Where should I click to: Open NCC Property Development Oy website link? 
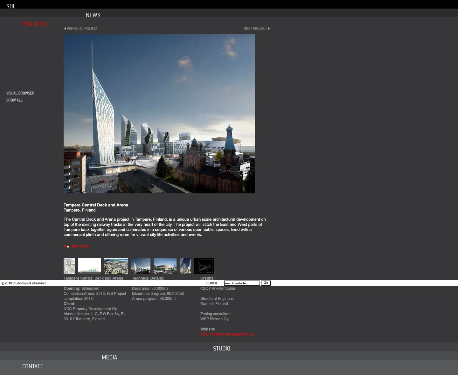227,334
